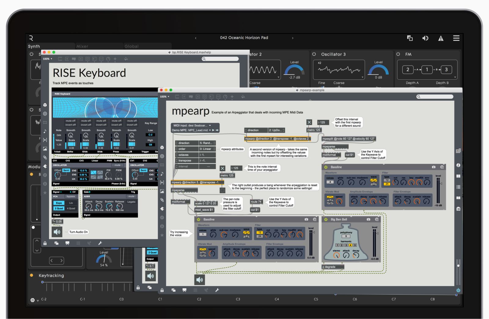The image size is (489, 319).
Task: Toggle the Semi button in the first OSCILLATOR module
Action: pos(66,170)
